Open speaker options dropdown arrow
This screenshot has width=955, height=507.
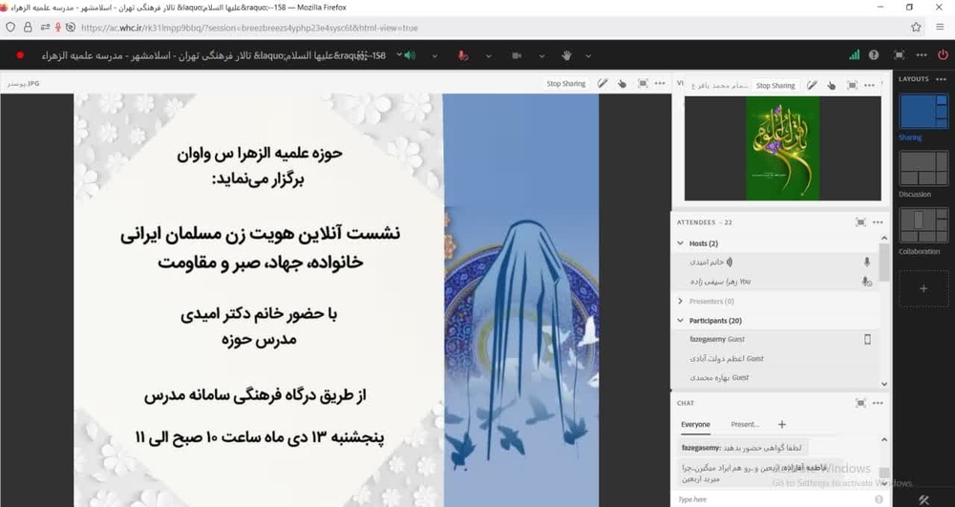(x=435, y=56)
